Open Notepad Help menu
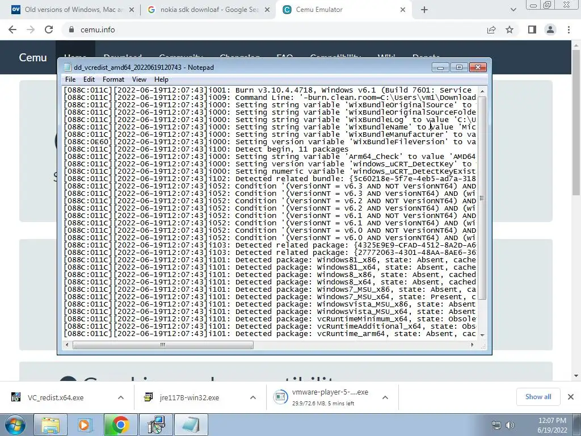 coord(161,79)
